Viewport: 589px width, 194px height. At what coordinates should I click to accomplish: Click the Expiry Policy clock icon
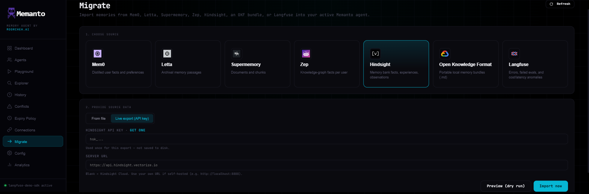(9, 118)
